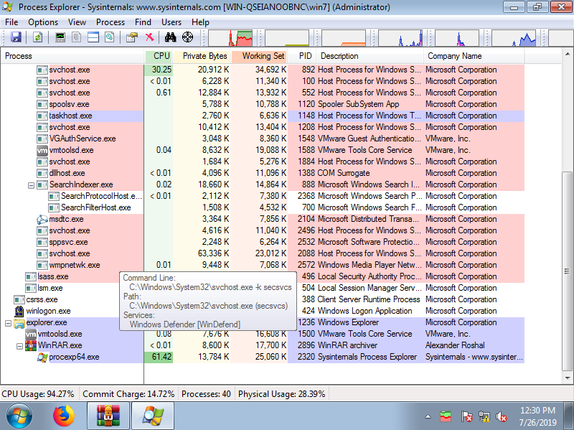Select the crosshair Find Window's Process target
Screen dimensions: 574x430
[187, 37]
